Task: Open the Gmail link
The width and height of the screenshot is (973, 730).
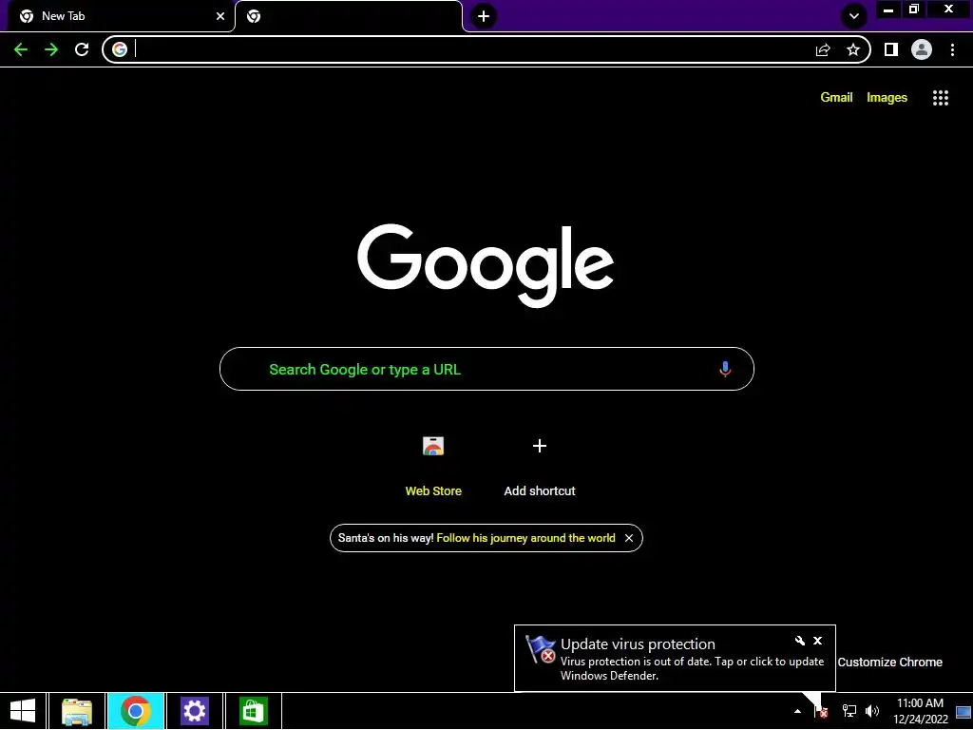Action: 836,98
